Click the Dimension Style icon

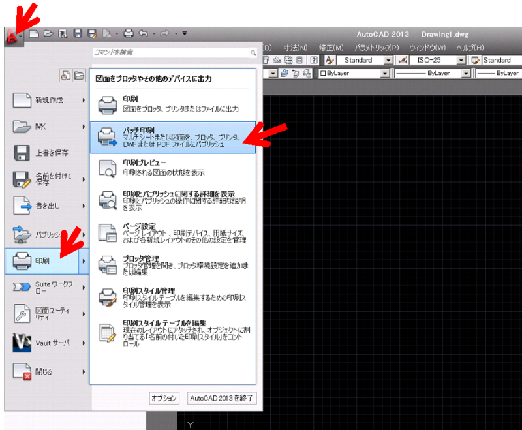[x=402, y=60]
